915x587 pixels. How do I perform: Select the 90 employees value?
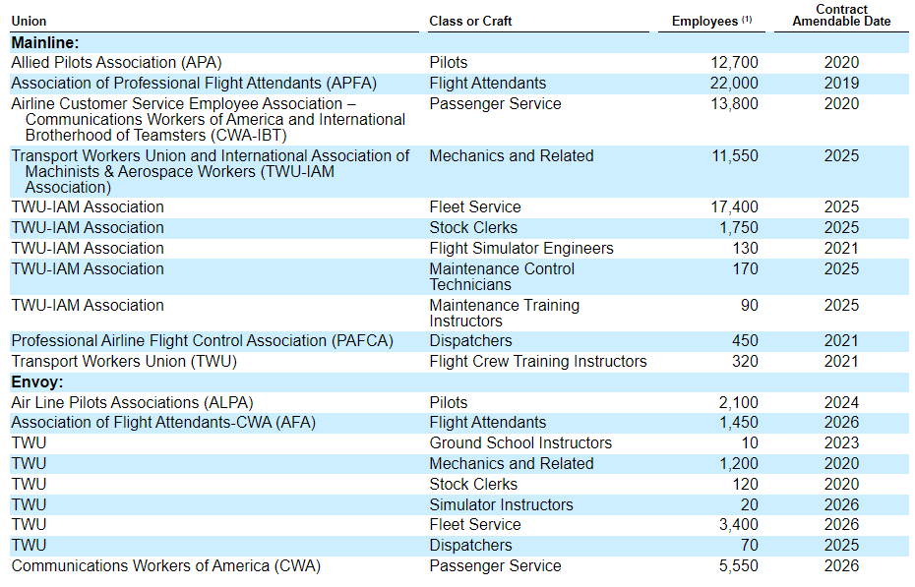pos(750,305)
